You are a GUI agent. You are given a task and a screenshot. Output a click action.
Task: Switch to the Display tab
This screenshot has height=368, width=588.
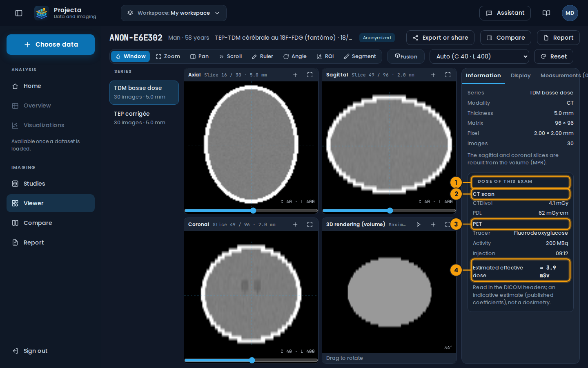[521, 76]
